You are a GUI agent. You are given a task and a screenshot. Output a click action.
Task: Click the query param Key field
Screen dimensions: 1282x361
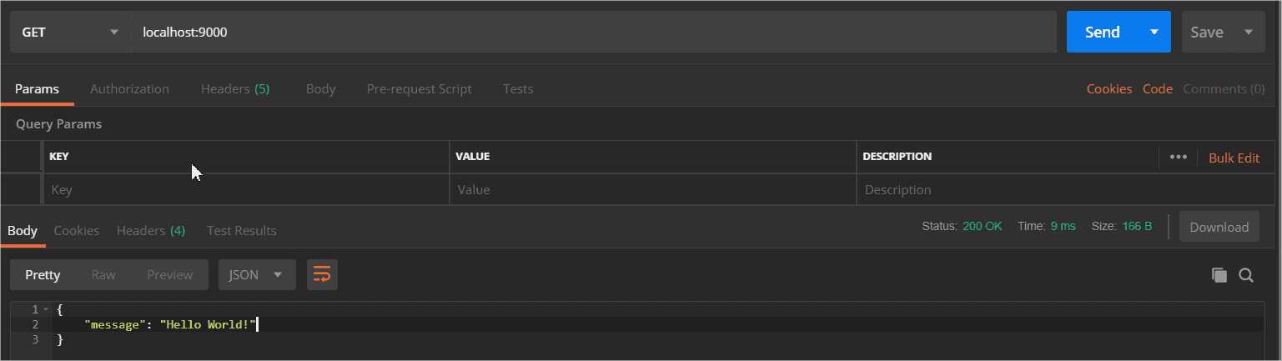245,190
